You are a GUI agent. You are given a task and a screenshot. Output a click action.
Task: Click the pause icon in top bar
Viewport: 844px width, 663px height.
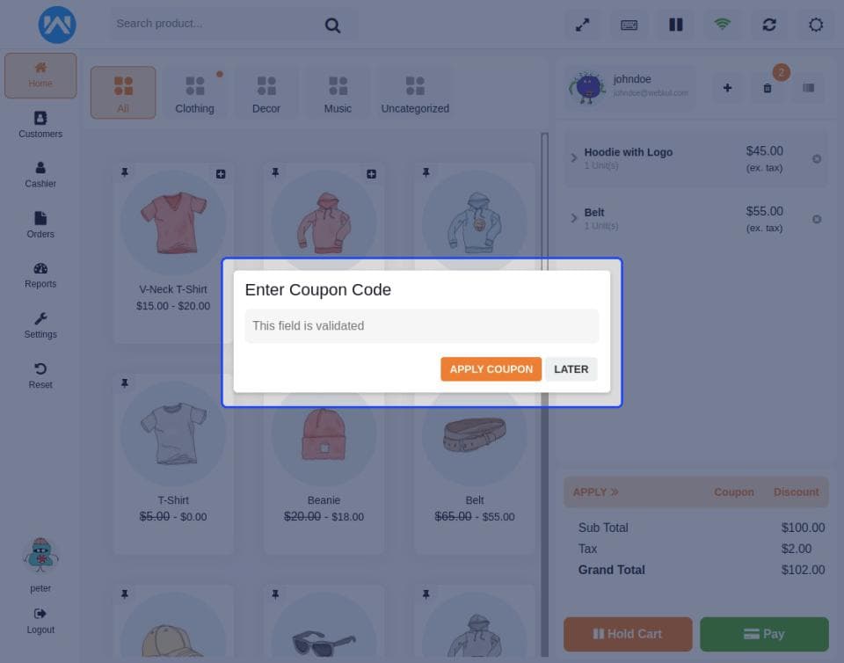[x=676, y=25]
